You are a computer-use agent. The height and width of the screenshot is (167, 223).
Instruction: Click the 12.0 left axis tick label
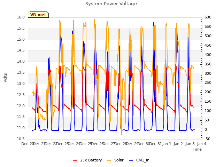21,106
